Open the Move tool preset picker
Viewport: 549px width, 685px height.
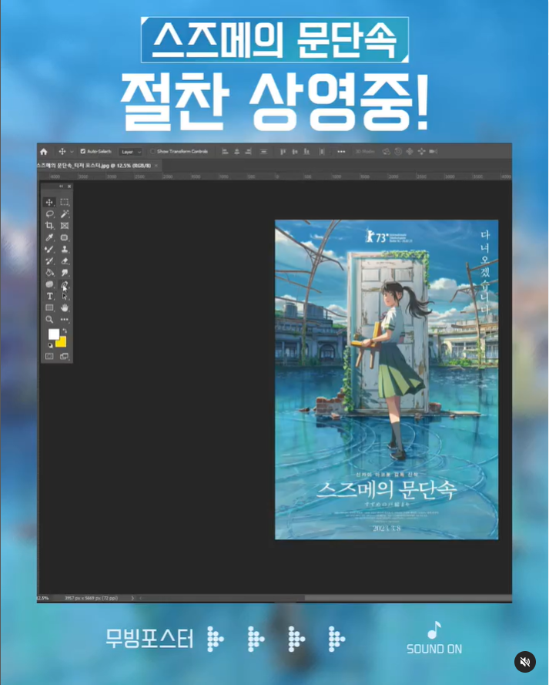(x=65, y=152)
